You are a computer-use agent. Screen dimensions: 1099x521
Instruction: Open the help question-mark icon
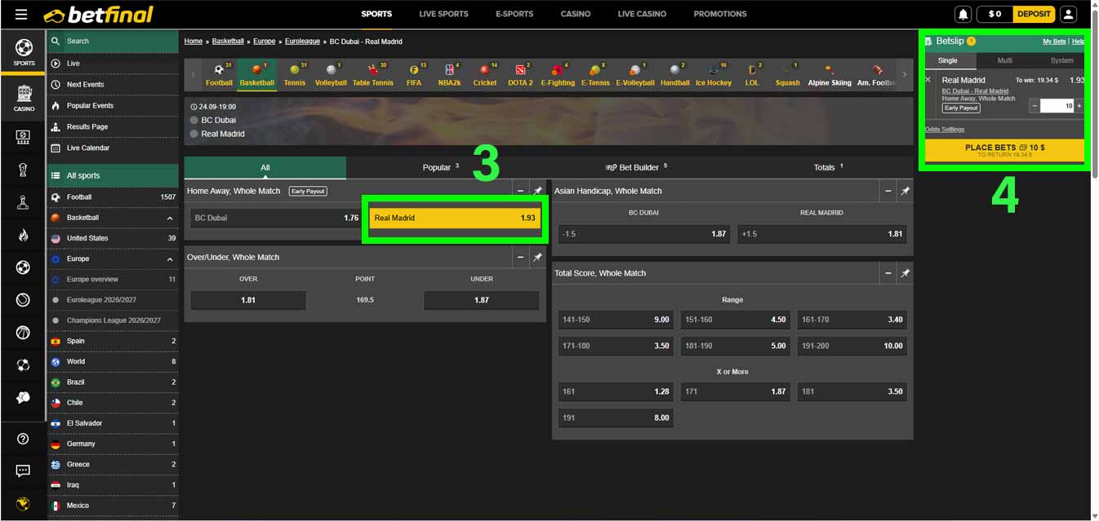coord(23,439)
